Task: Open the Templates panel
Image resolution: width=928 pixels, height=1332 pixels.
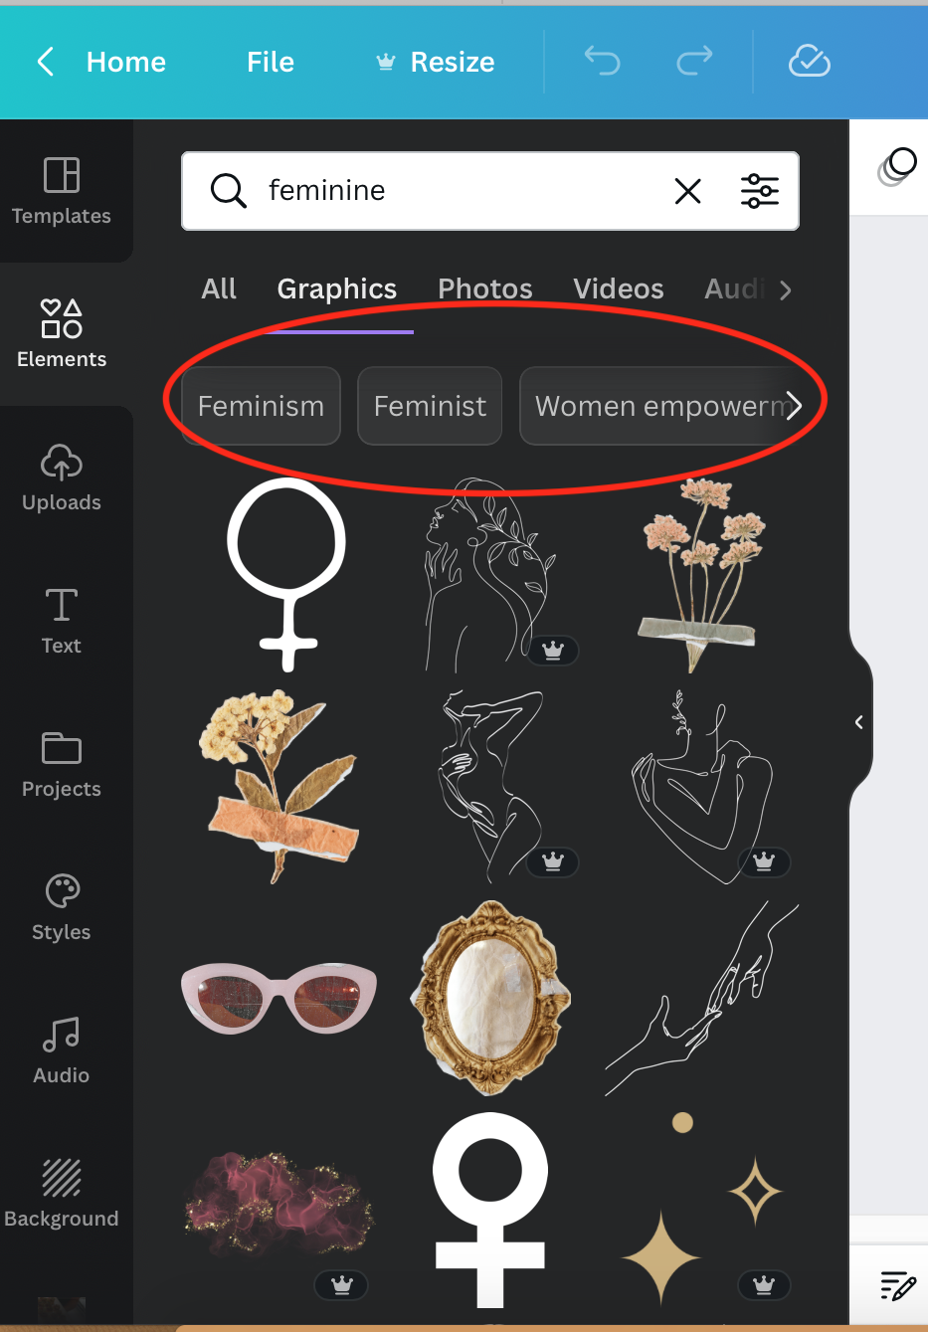Action: click(x=62, y=191)
